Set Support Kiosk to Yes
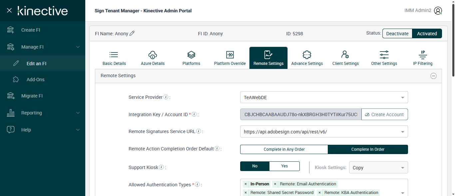Image resolution: width=455 pixels, height=196 pixels. [284, 166]
